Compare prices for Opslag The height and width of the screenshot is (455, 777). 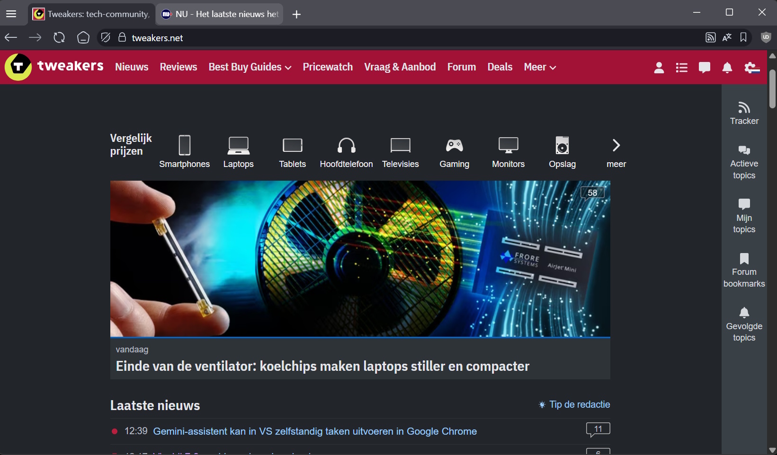pyautogui.click(x=563, y=152)
